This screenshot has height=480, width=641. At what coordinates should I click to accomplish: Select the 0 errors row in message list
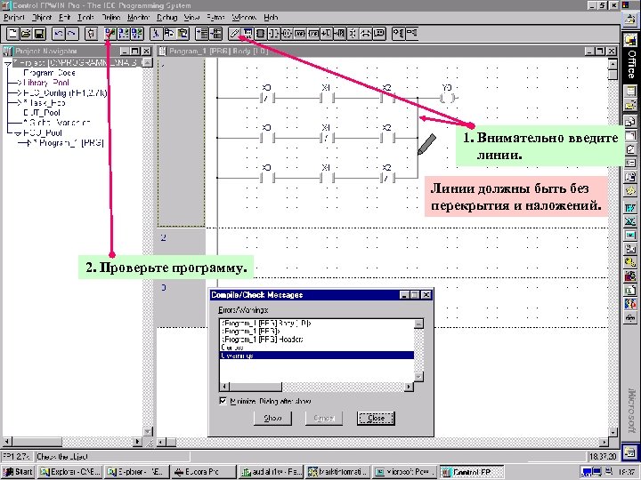pyautogui.click(x=317, y=348)
